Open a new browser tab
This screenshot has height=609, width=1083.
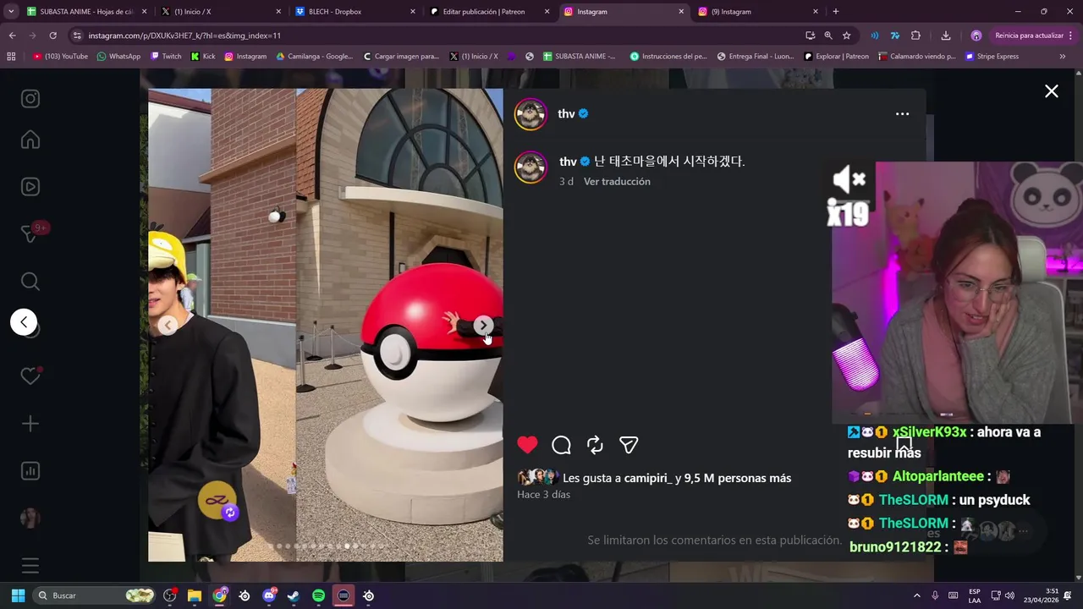click(836, 12)
